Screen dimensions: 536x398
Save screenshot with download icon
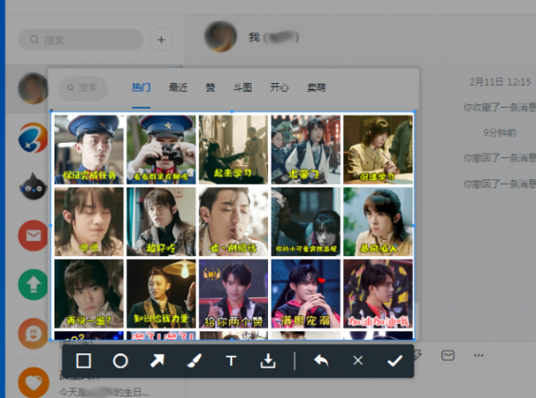click(268, 361)
